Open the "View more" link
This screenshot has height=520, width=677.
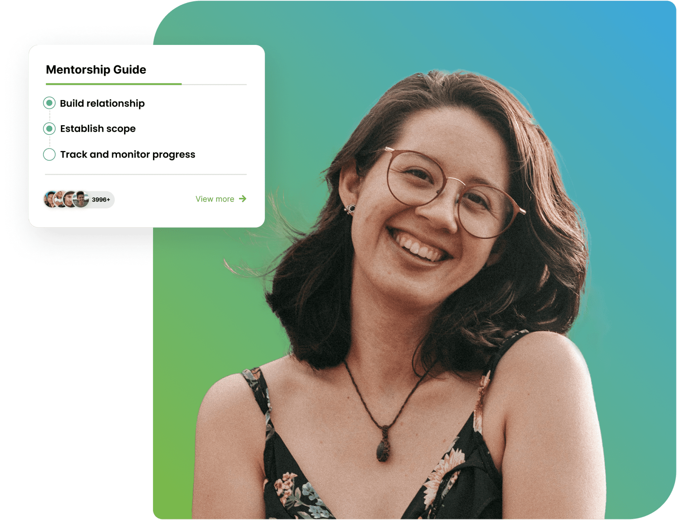point(214,199)
